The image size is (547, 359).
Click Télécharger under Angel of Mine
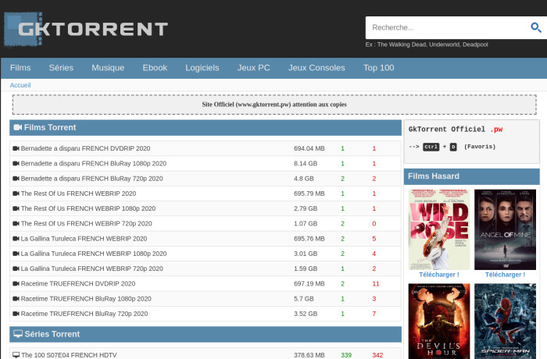pos(505,275)
